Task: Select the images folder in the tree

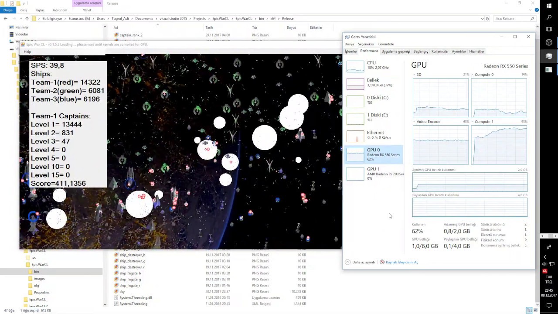Action: coord(39,278)
